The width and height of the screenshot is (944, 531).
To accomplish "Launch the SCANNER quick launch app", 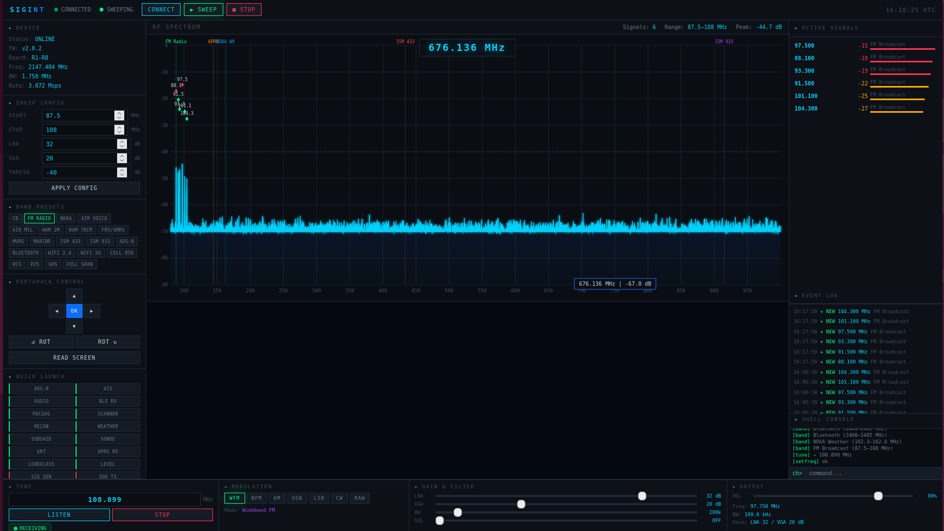I will pyautogui.click(x=108, y=414).
